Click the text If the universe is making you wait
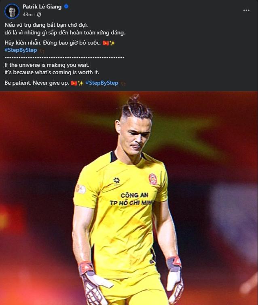Screen dimensions: 258x305 point(47,65)
